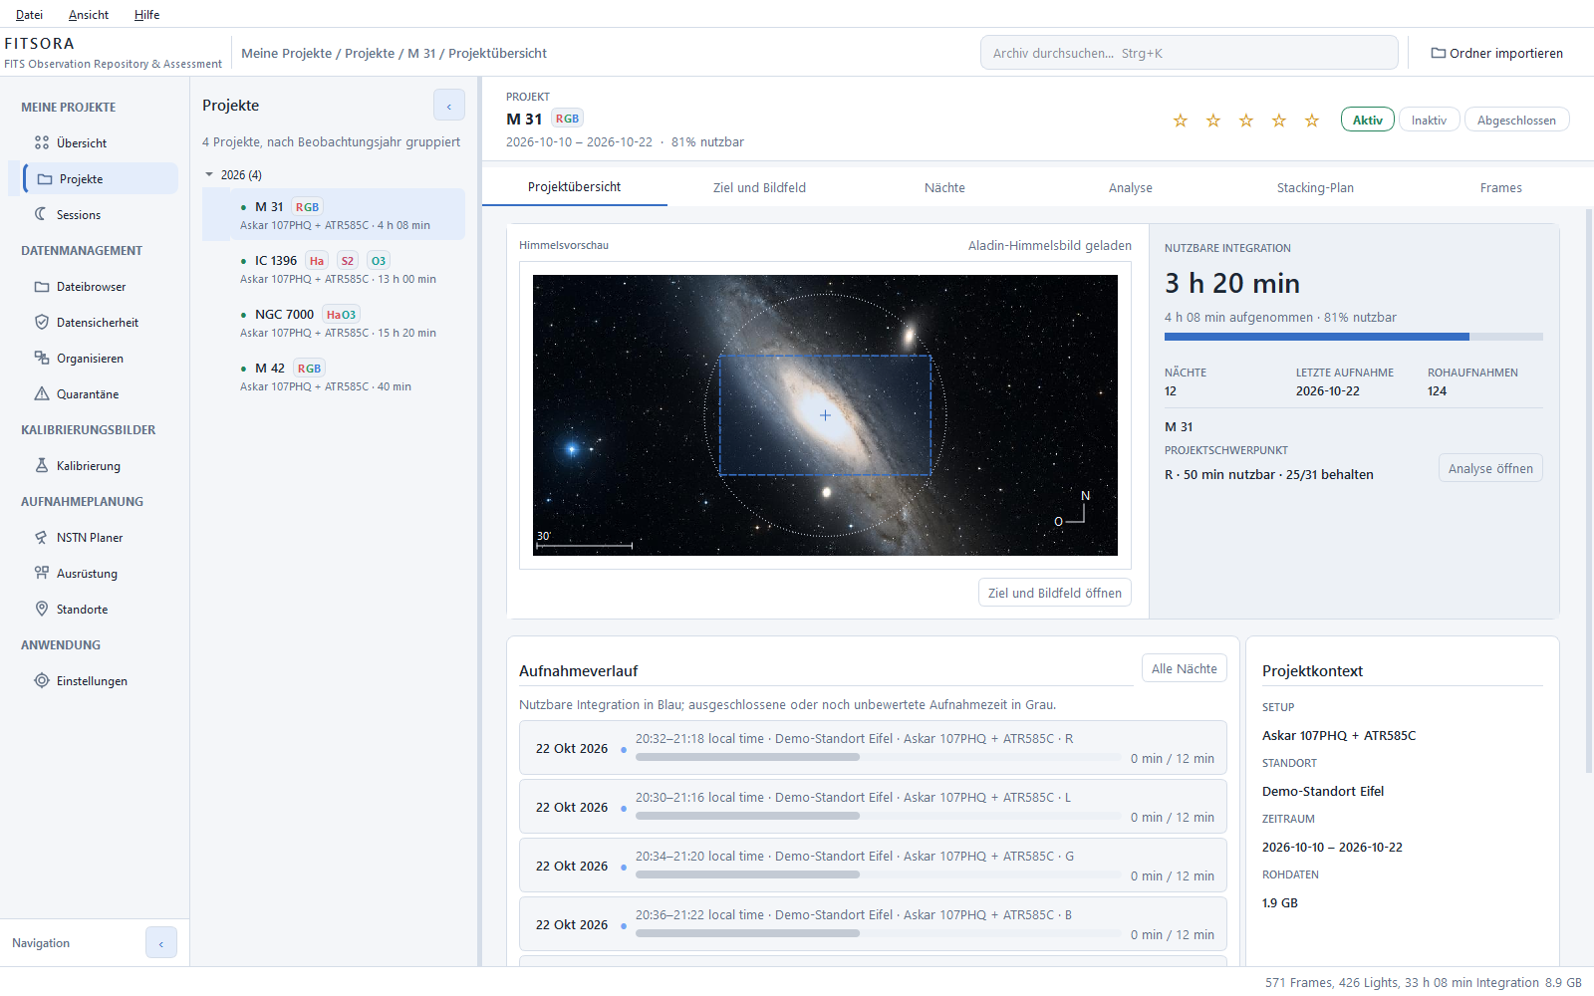The image size is (1594, 996).
Task: Collapse the 2026 (4) project group
Action: pos(209,174)
